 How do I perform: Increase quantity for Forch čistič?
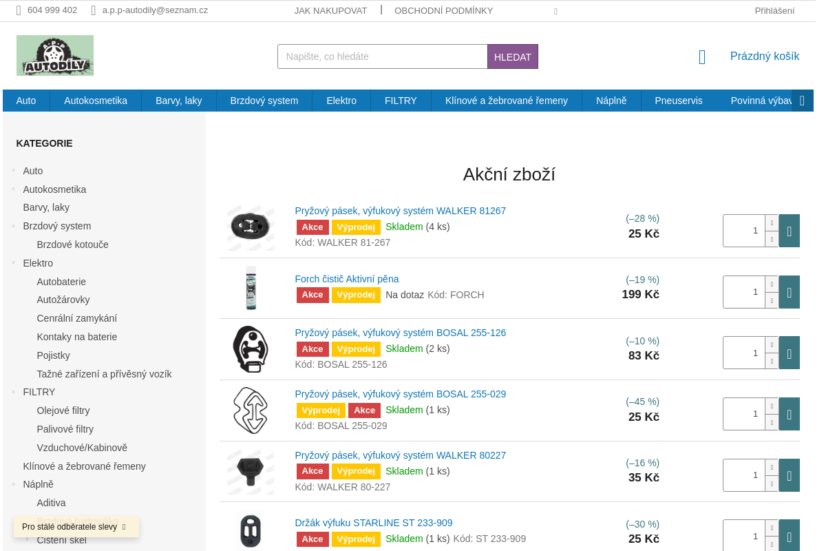coord(772,284)
